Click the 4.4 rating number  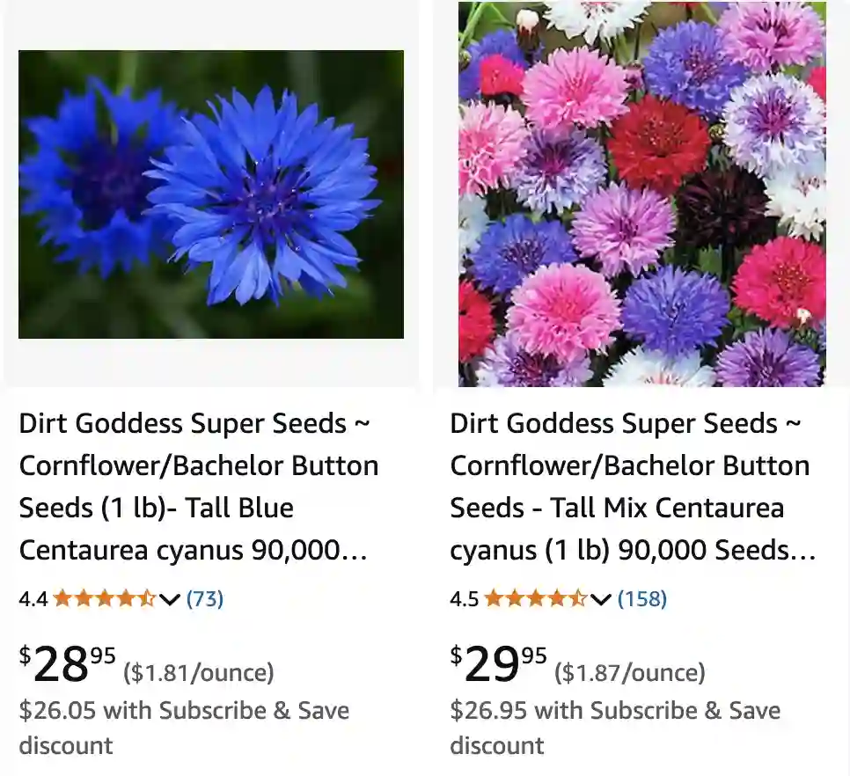pos(33,599)
